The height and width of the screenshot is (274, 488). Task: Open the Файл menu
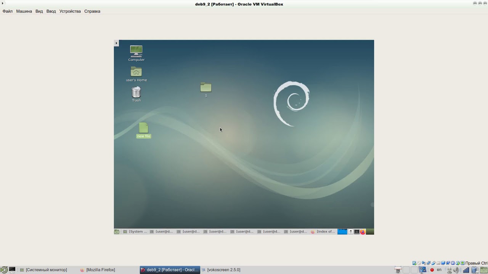[x=8, y=11]
